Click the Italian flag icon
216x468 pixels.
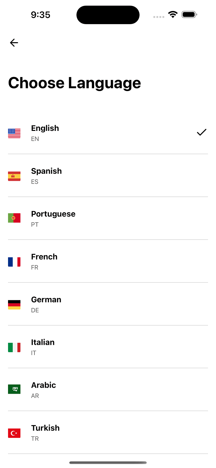(14, 347)
